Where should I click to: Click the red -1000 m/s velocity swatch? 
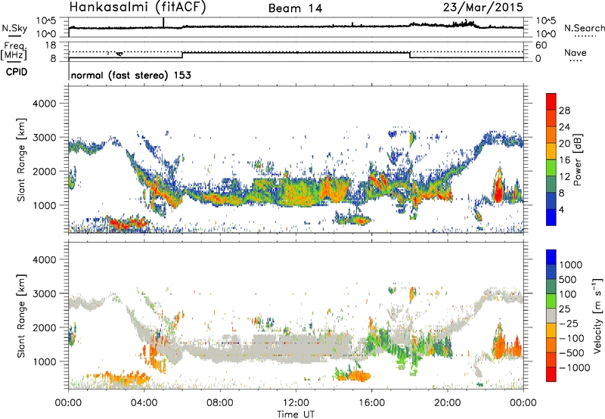coord(551,374)
